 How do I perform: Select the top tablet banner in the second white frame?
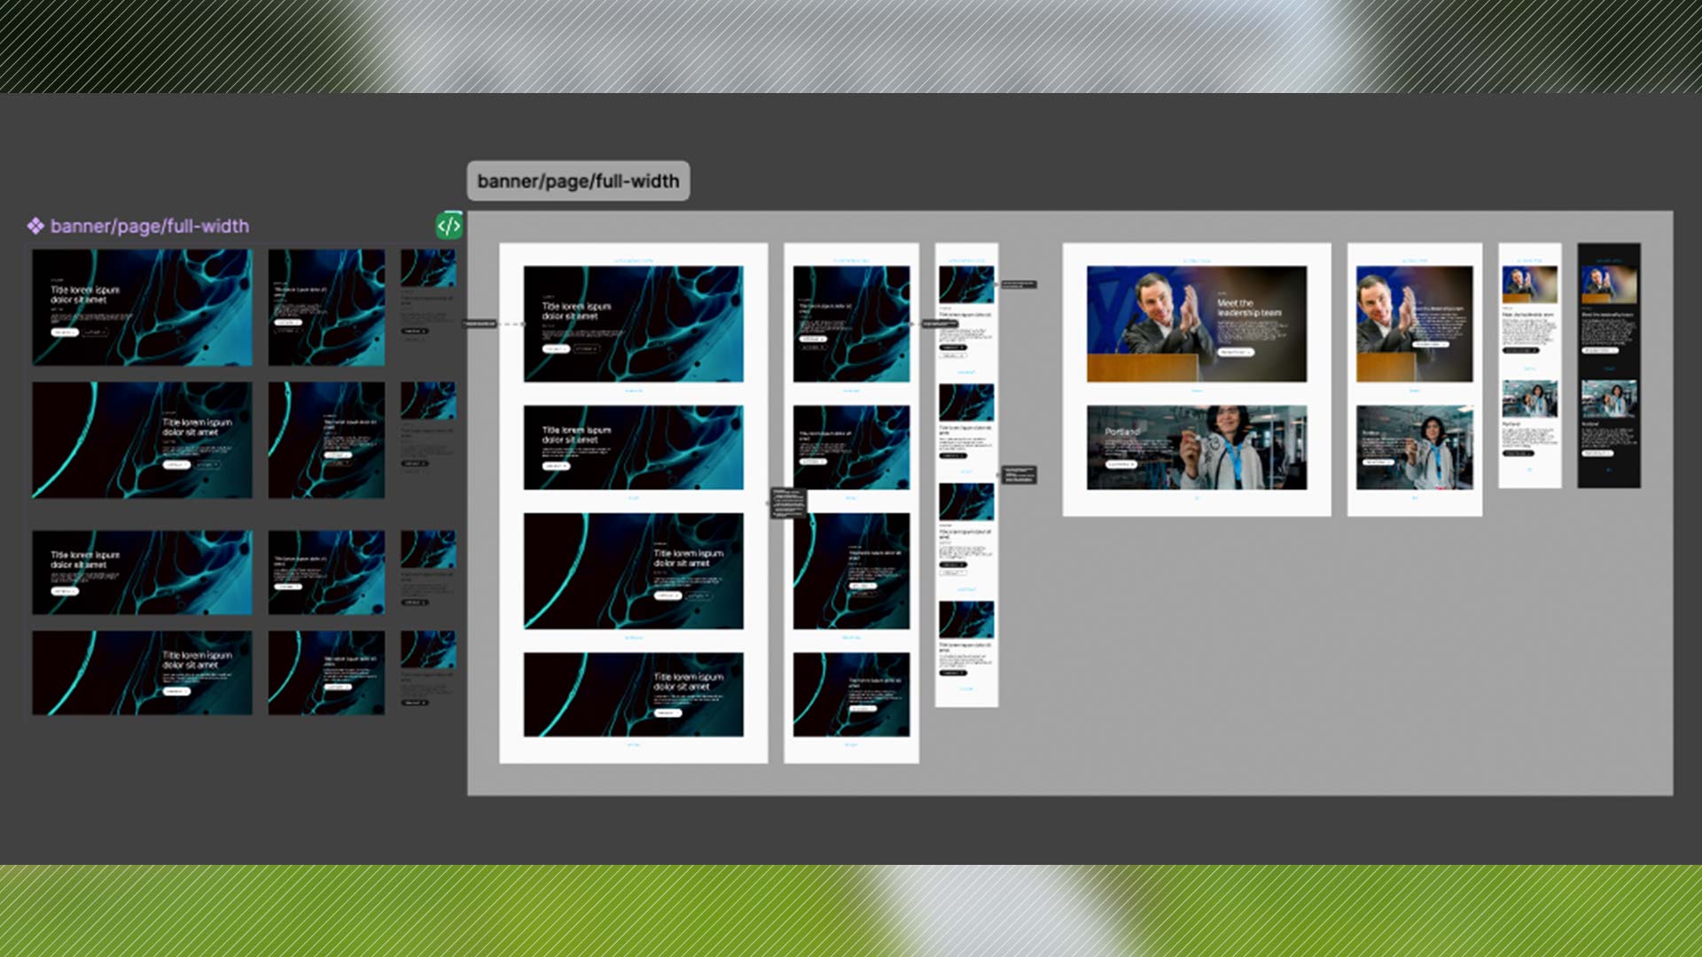851,323
